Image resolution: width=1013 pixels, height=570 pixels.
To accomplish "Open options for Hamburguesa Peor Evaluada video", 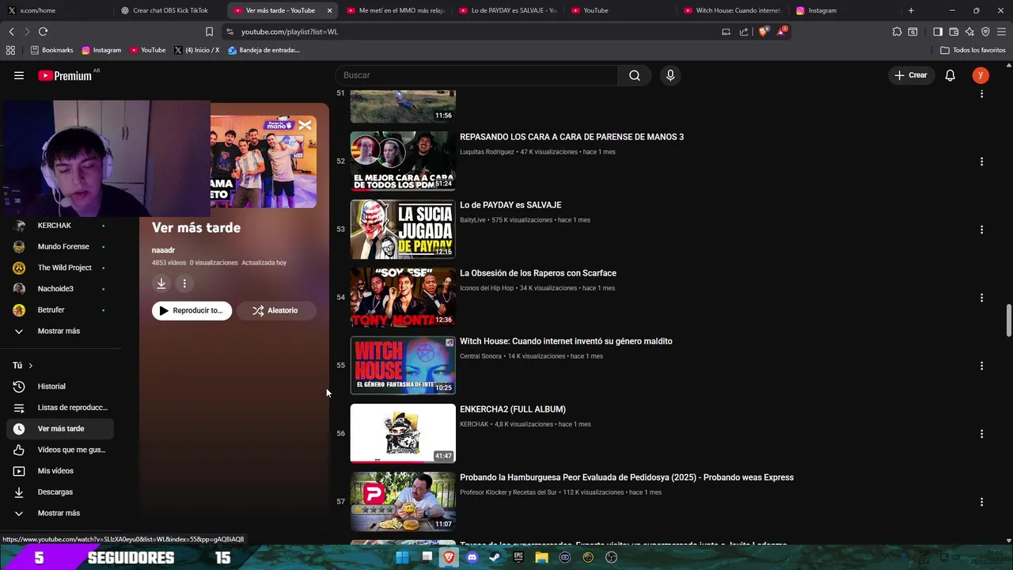I will click(981, 502).
